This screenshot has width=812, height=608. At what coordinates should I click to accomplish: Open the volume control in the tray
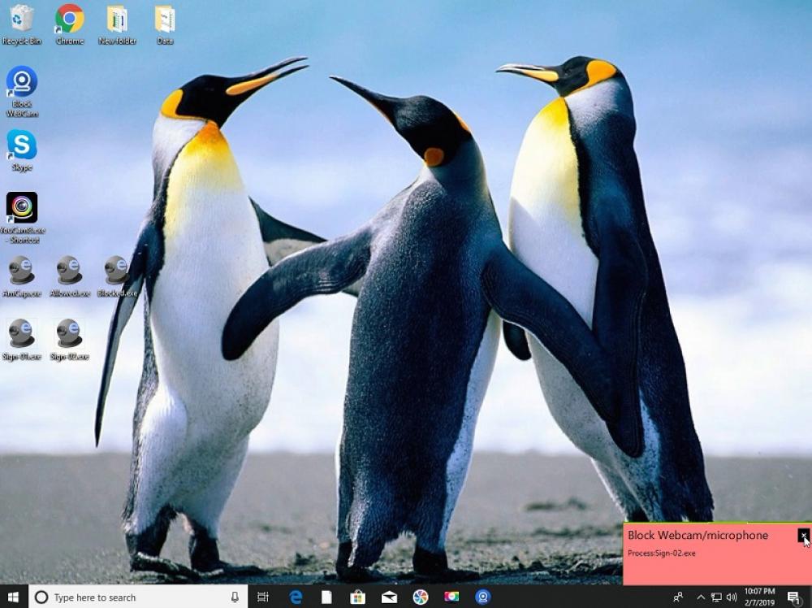pyautogui.click(x=732, y=597)
